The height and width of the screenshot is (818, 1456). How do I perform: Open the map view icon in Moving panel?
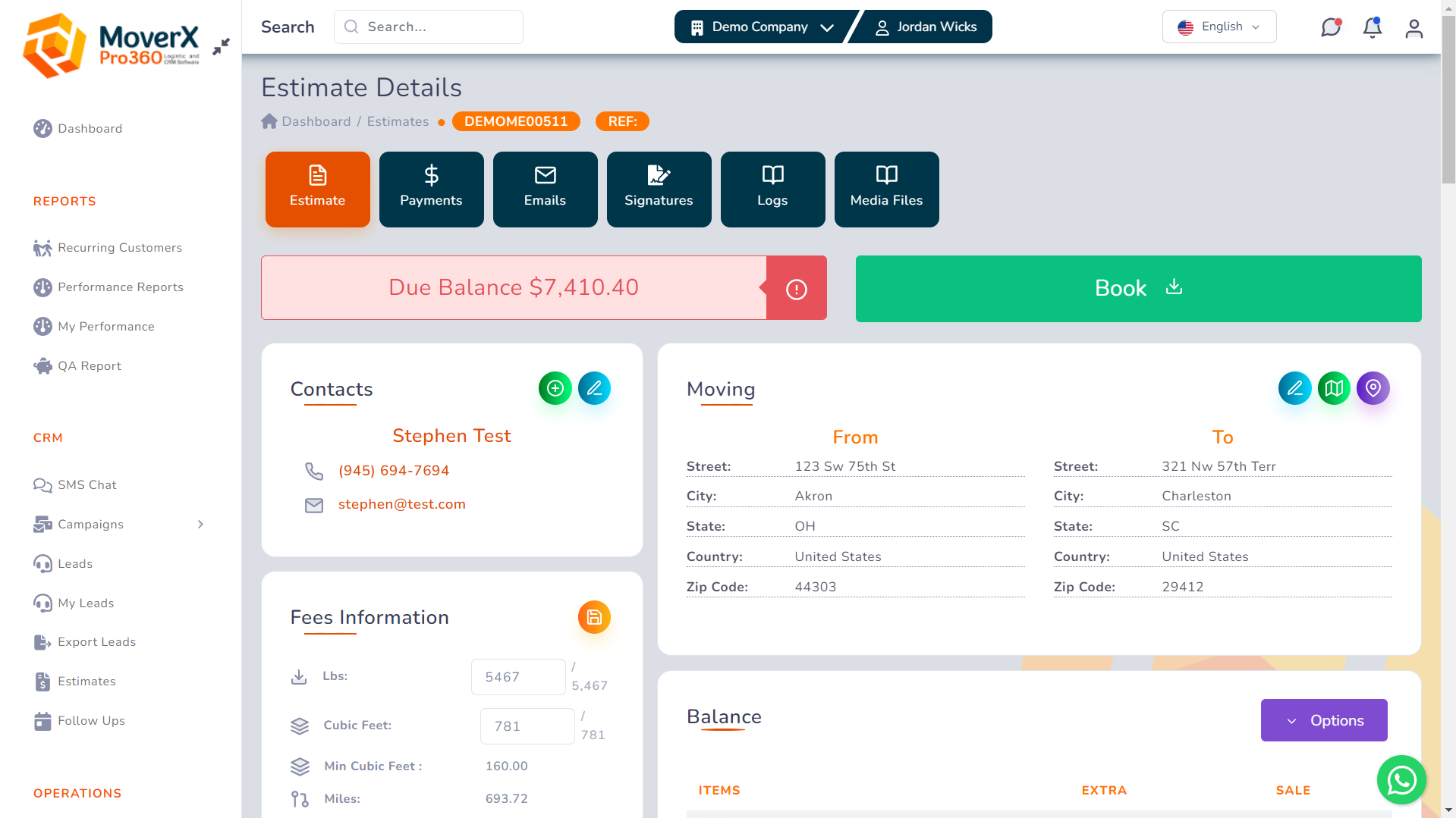1334,387
